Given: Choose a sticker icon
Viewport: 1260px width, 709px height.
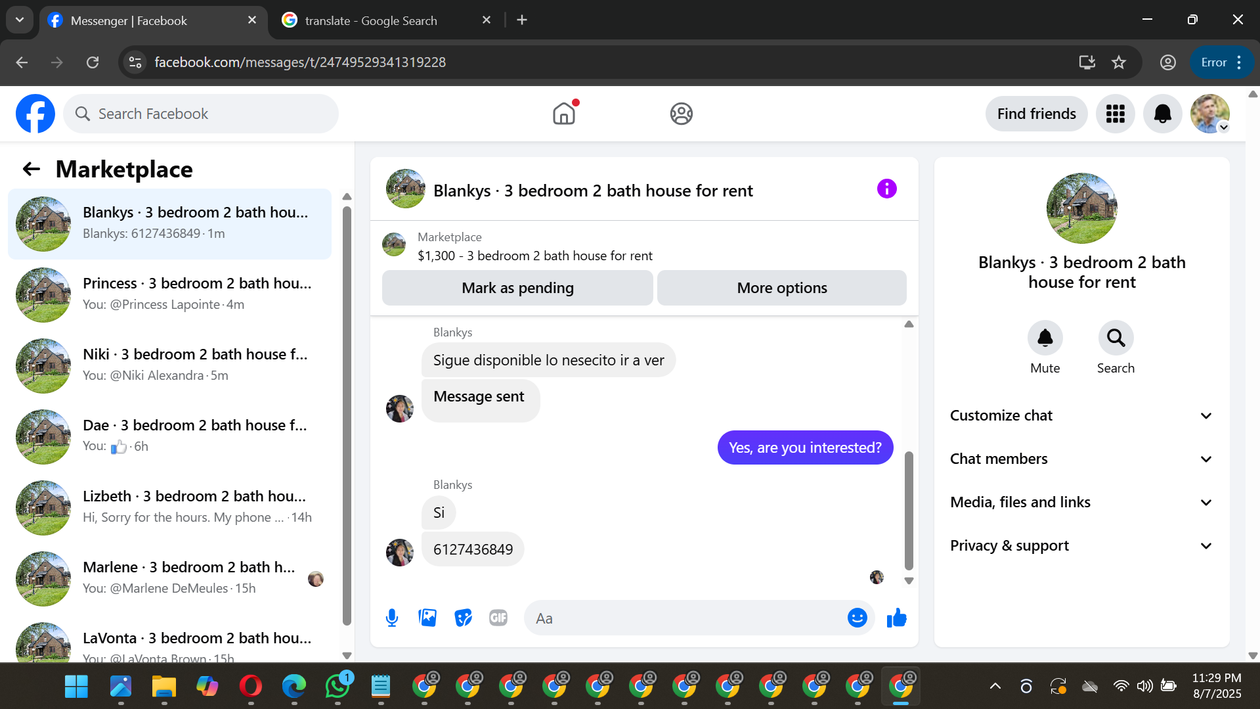Looking at the screenshot, I should pos(463,618).
